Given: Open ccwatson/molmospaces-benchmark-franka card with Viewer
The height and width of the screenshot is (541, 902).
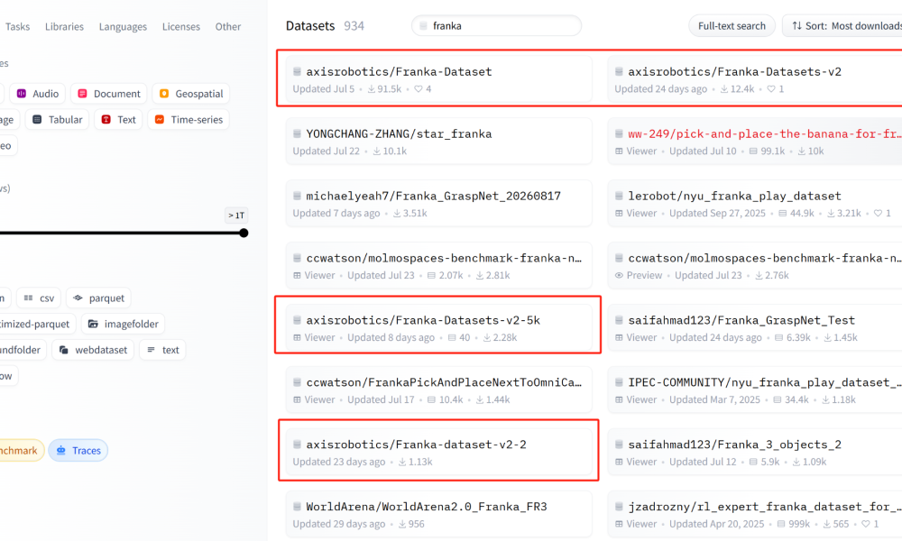Looking at the screenshot, I should (439, 266).
